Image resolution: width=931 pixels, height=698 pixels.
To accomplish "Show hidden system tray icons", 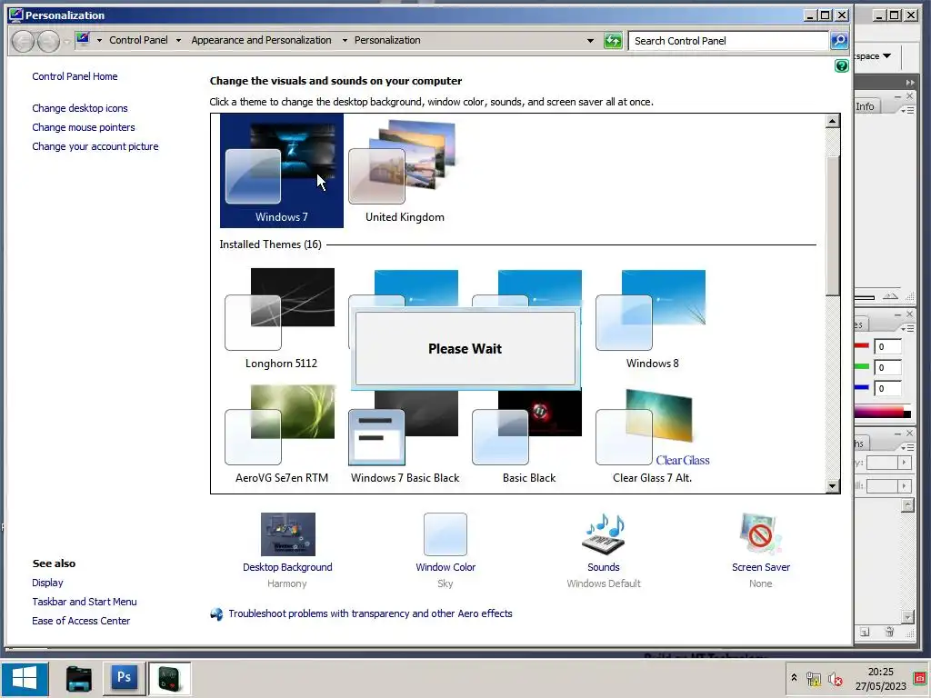I will pos(794,677).
